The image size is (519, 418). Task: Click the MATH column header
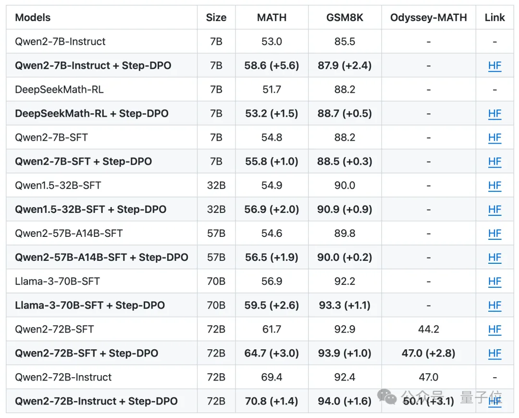click(272, 18)
